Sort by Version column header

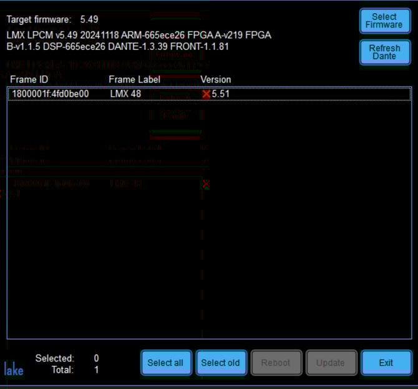coord(216,79)
